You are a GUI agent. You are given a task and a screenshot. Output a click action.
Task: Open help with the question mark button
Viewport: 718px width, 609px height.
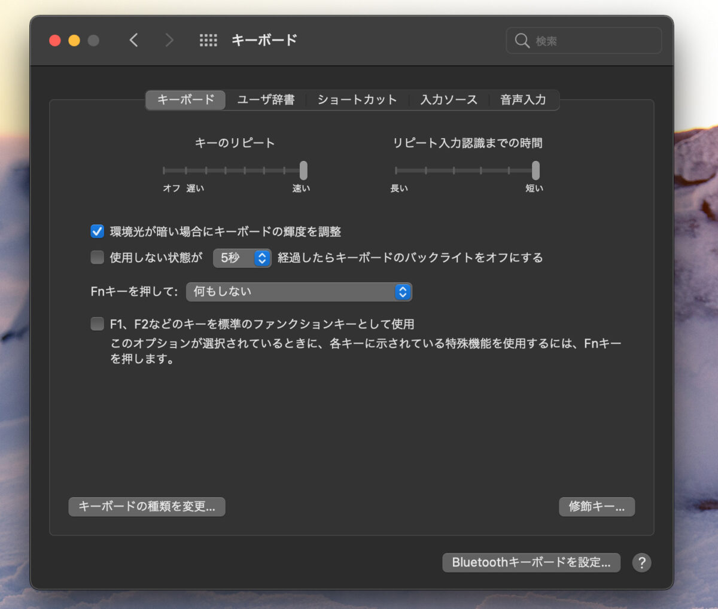(x=641, y=562)
